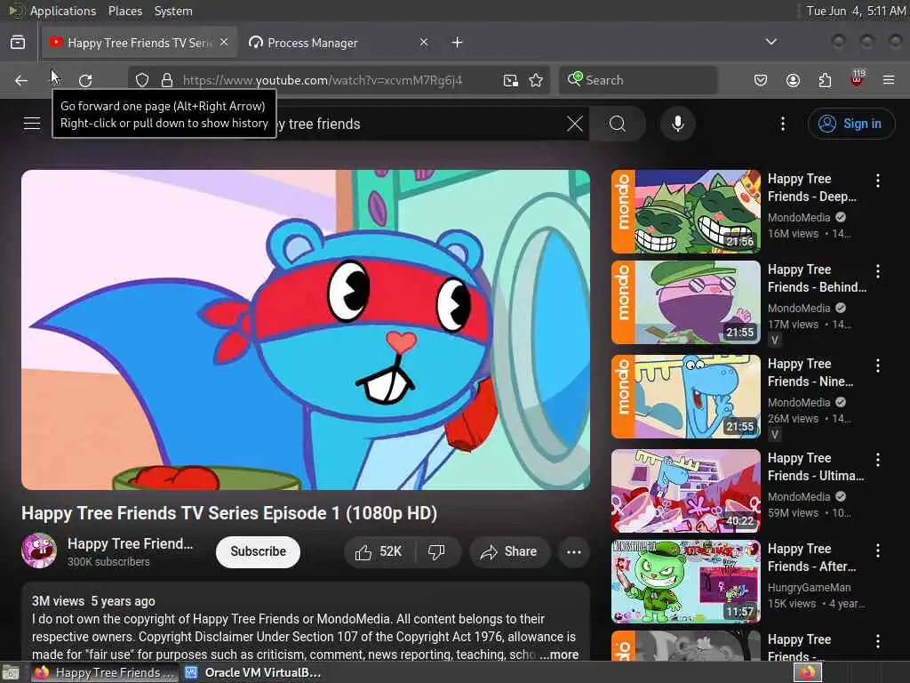The width and height of the screenshot is (910, 683).
Task: Open menu for Happy Tree Friends - After video
Action: 877,550
